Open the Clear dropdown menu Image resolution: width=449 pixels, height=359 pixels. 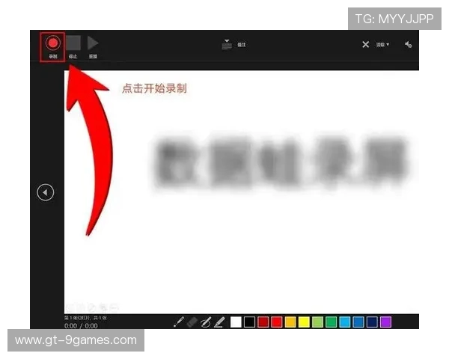pyautogui.click(x=382, y=45)
